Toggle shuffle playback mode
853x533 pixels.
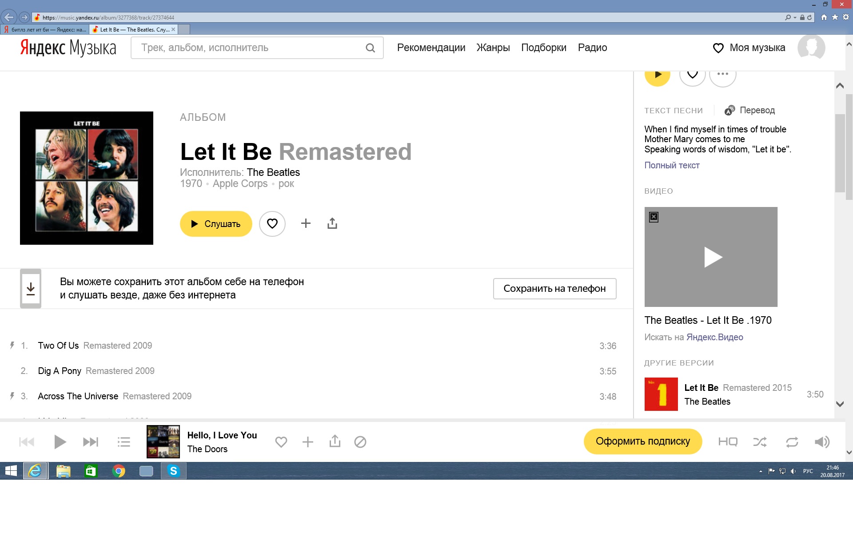pos(760,442)
